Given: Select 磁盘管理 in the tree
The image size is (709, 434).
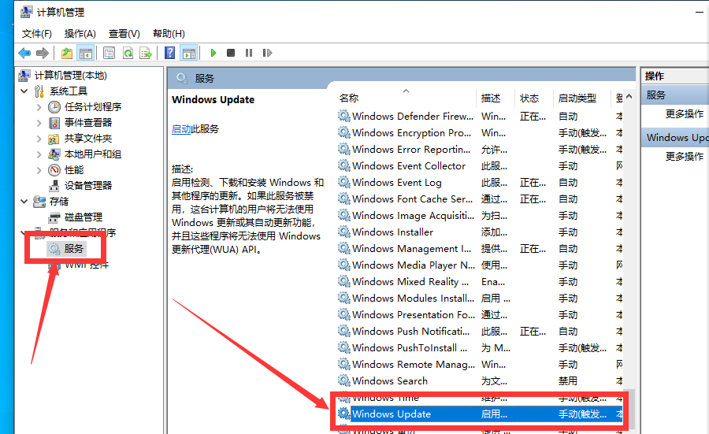Looking at the screenshot, I should pos(83,217).
